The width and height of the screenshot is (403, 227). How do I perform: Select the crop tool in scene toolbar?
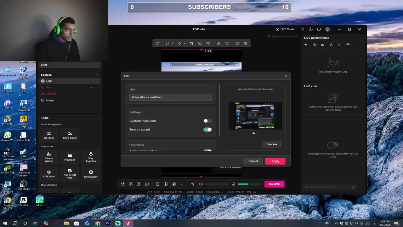pos(191,43)
